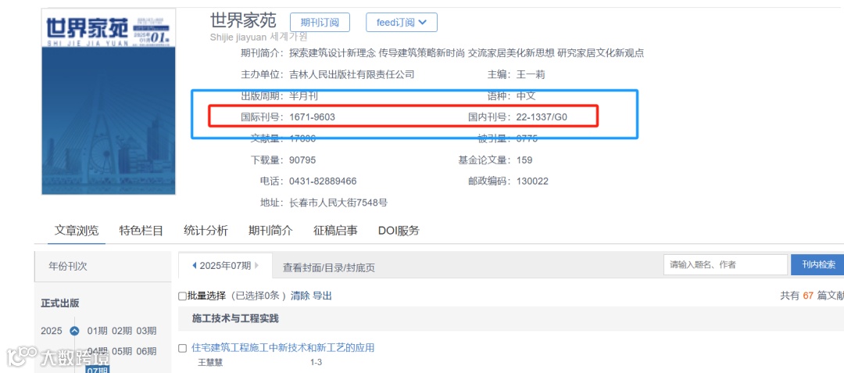Open the 统计分析 tab
The height and width of the screenshot is (373, 844).
pos(206,231)
